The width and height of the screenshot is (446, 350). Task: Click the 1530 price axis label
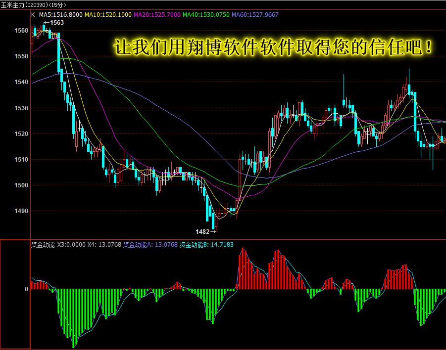[x=21, y=108]
